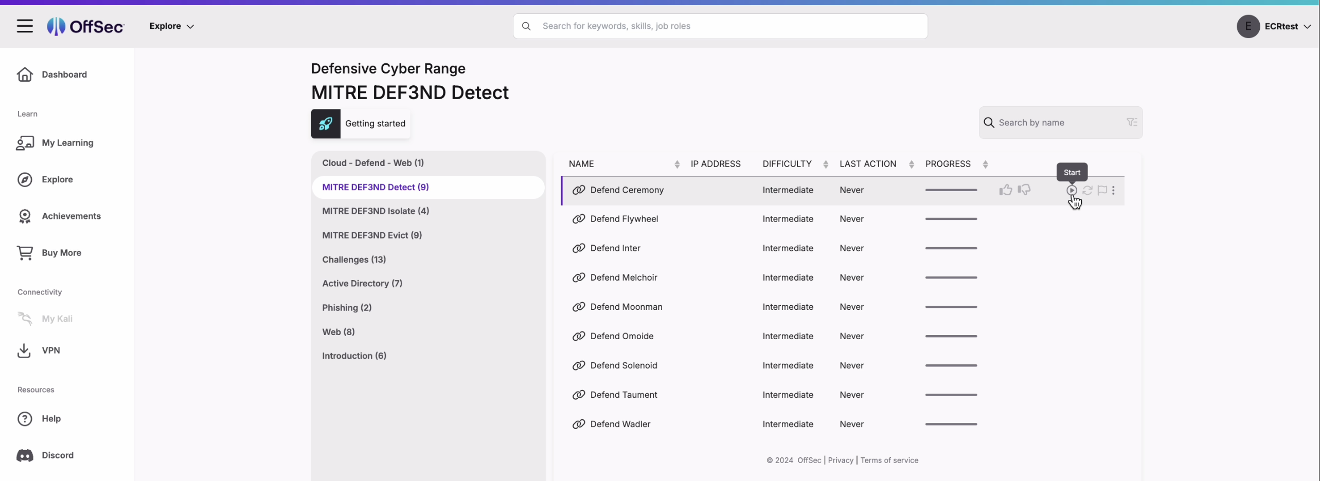The height and width of the screenshot is (481, 1320).
Task: Go to Dashboard in sidebar
Action: 64,75
